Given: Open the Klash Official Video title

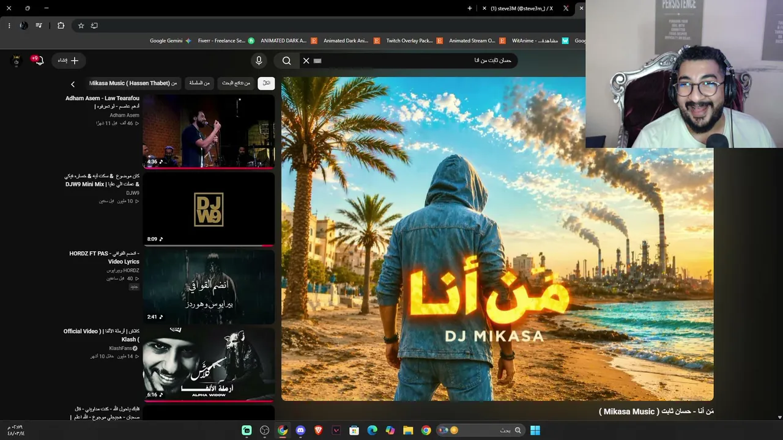Looking at the screenshot, I should 102,335.
